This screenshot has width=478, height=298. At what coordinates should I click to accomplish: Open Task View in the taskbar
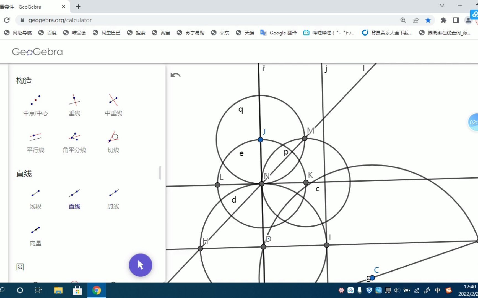pos(38,290)
